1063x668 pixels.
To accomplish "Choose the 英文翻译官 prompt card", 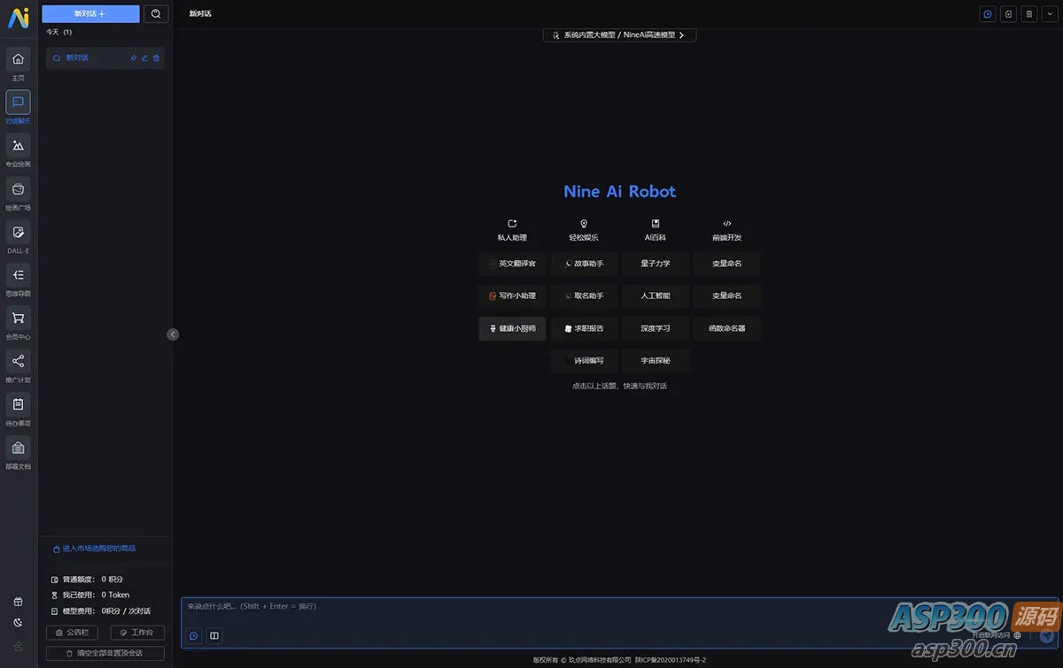I will click(x=512, y=264).
